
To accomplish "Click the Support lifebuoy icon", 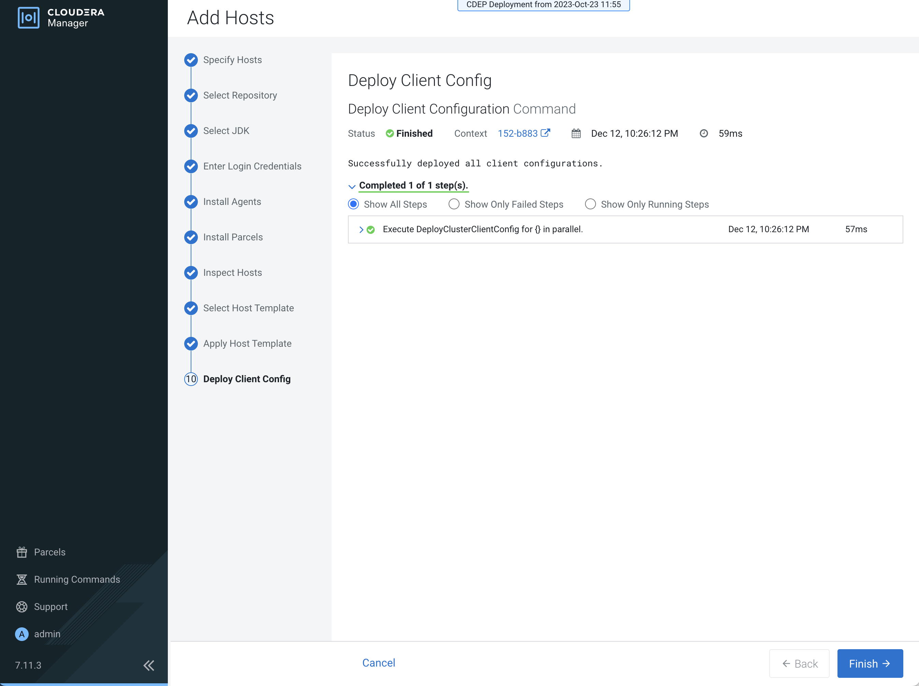I will pos(21,607).
